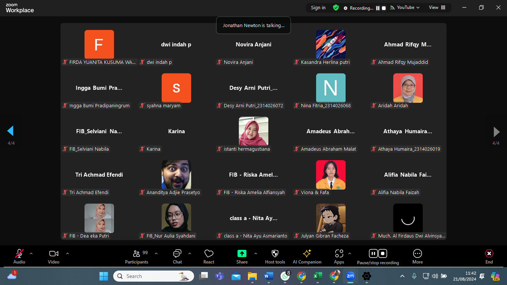Click the Sign in button
Viewport: 507px width, 285px height.
coord(318,8)
